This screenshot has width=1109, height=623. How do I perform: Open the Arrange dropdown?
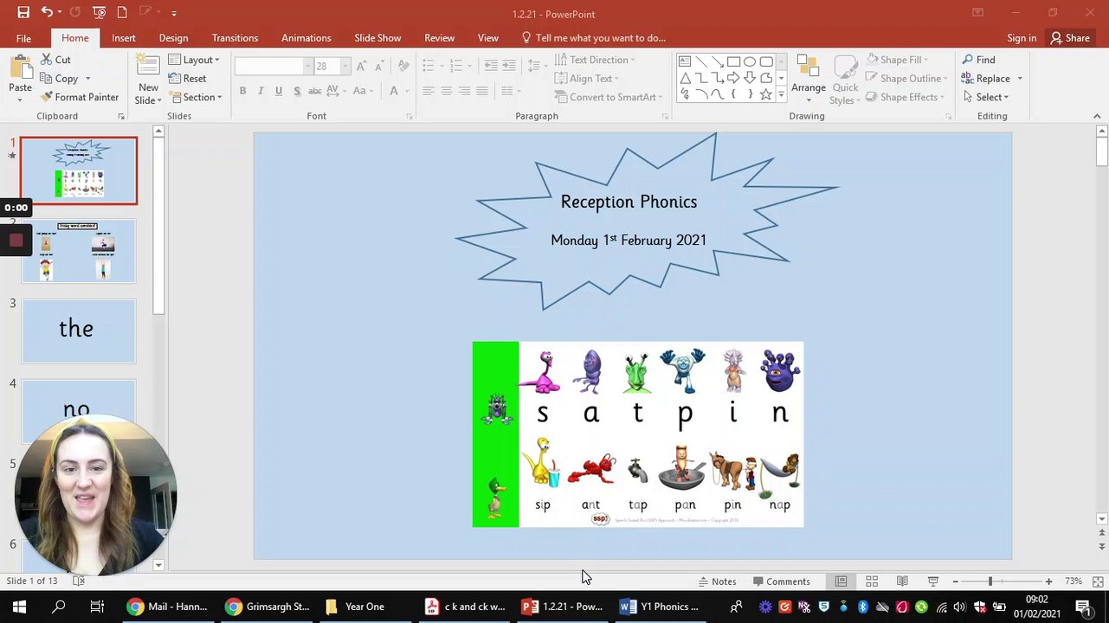point(808,80)
